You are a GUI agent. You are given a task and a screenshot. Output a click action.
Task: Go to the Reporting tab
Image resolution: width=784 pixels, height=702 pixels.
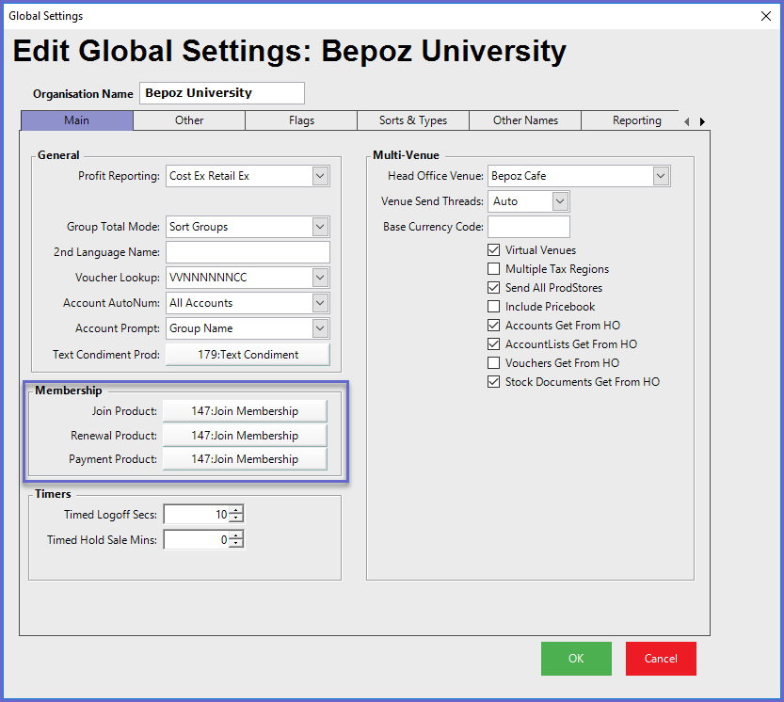[636, 120]
